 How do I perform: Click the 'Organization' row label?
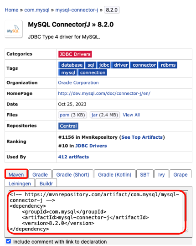[22, 83]
